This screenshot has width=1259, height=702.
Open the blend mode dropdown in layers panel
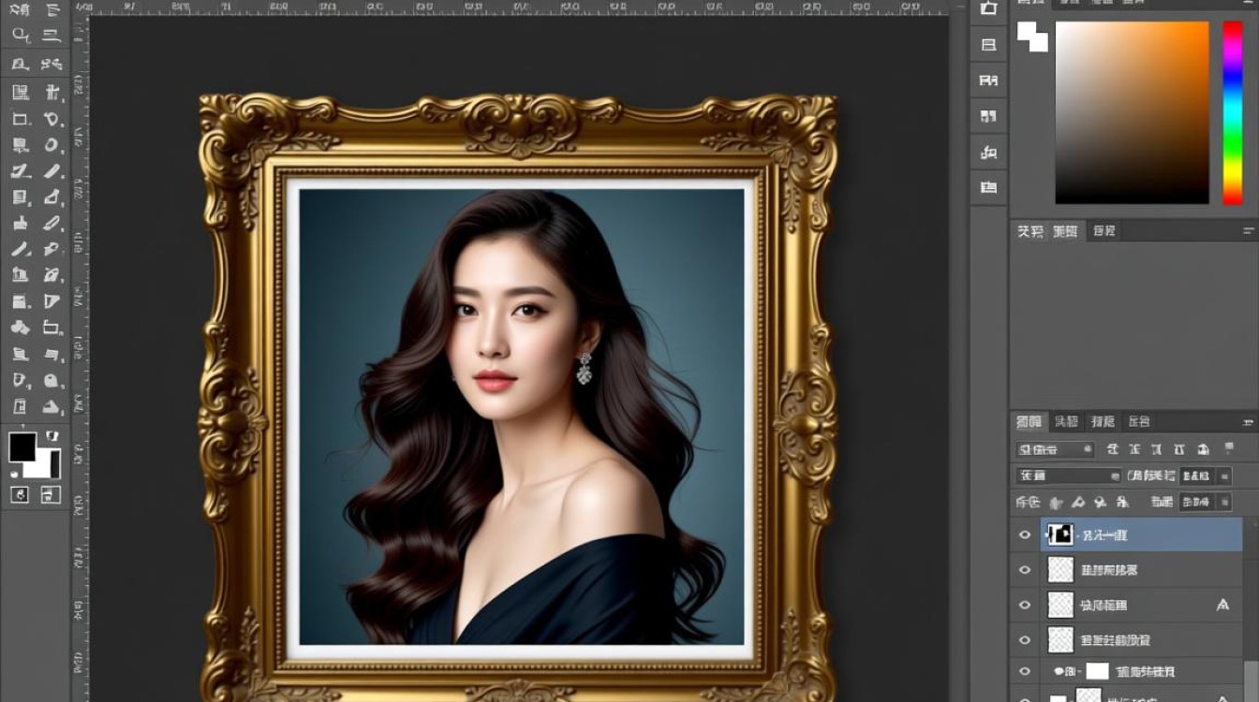click(1069, 475)
